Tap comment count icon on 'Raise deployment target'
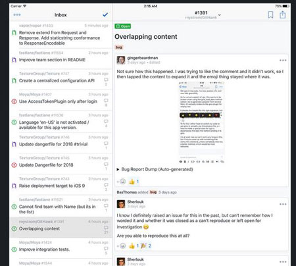 click(106, 185)
